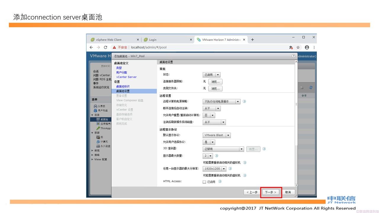Close the vSphere Web Client tab

click(138, 40)
